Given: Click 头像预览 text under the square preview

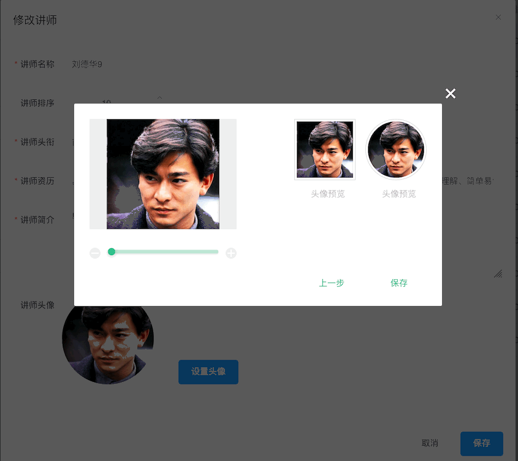Looking at the screenshot, I should point(328,194).
